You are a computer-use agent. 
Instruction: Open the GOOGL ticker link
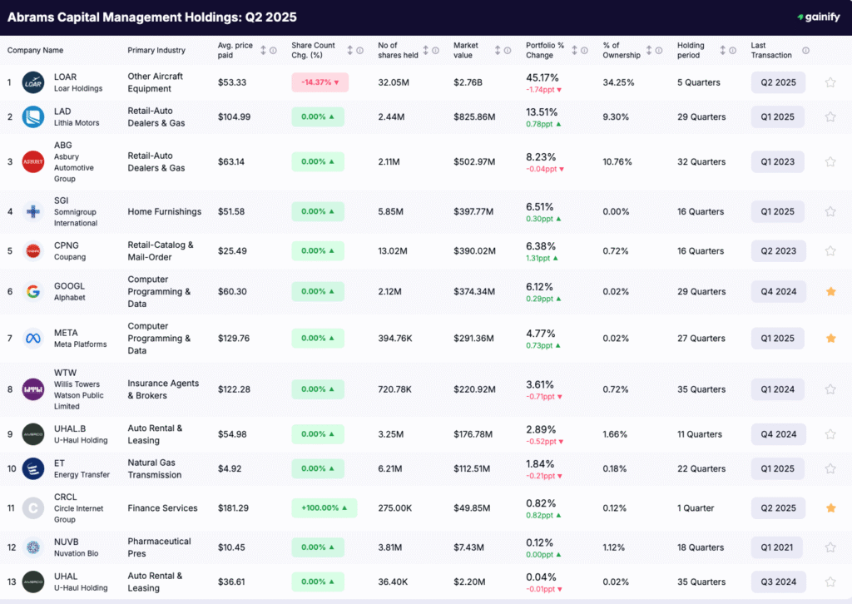(x=70, y=286)
